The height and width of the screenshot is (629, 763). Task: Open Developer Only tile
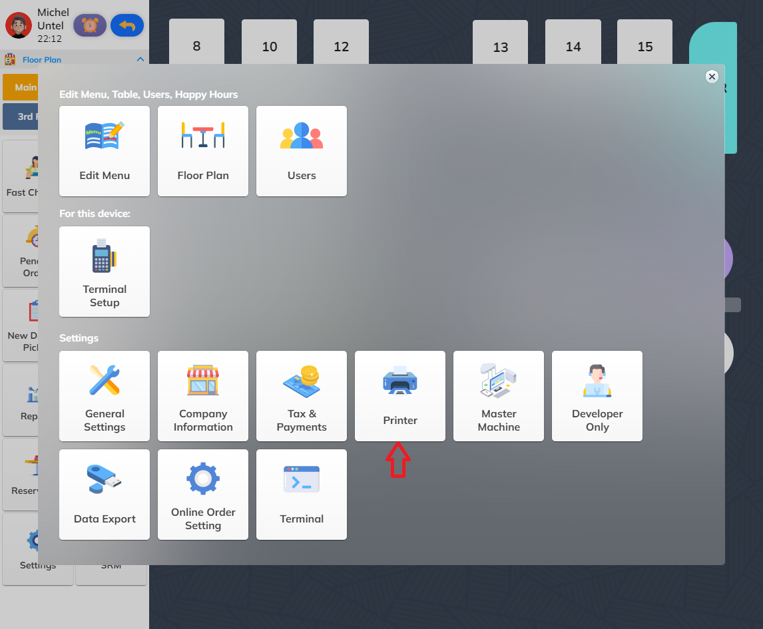pyautogui.click(x=597, y=396)
